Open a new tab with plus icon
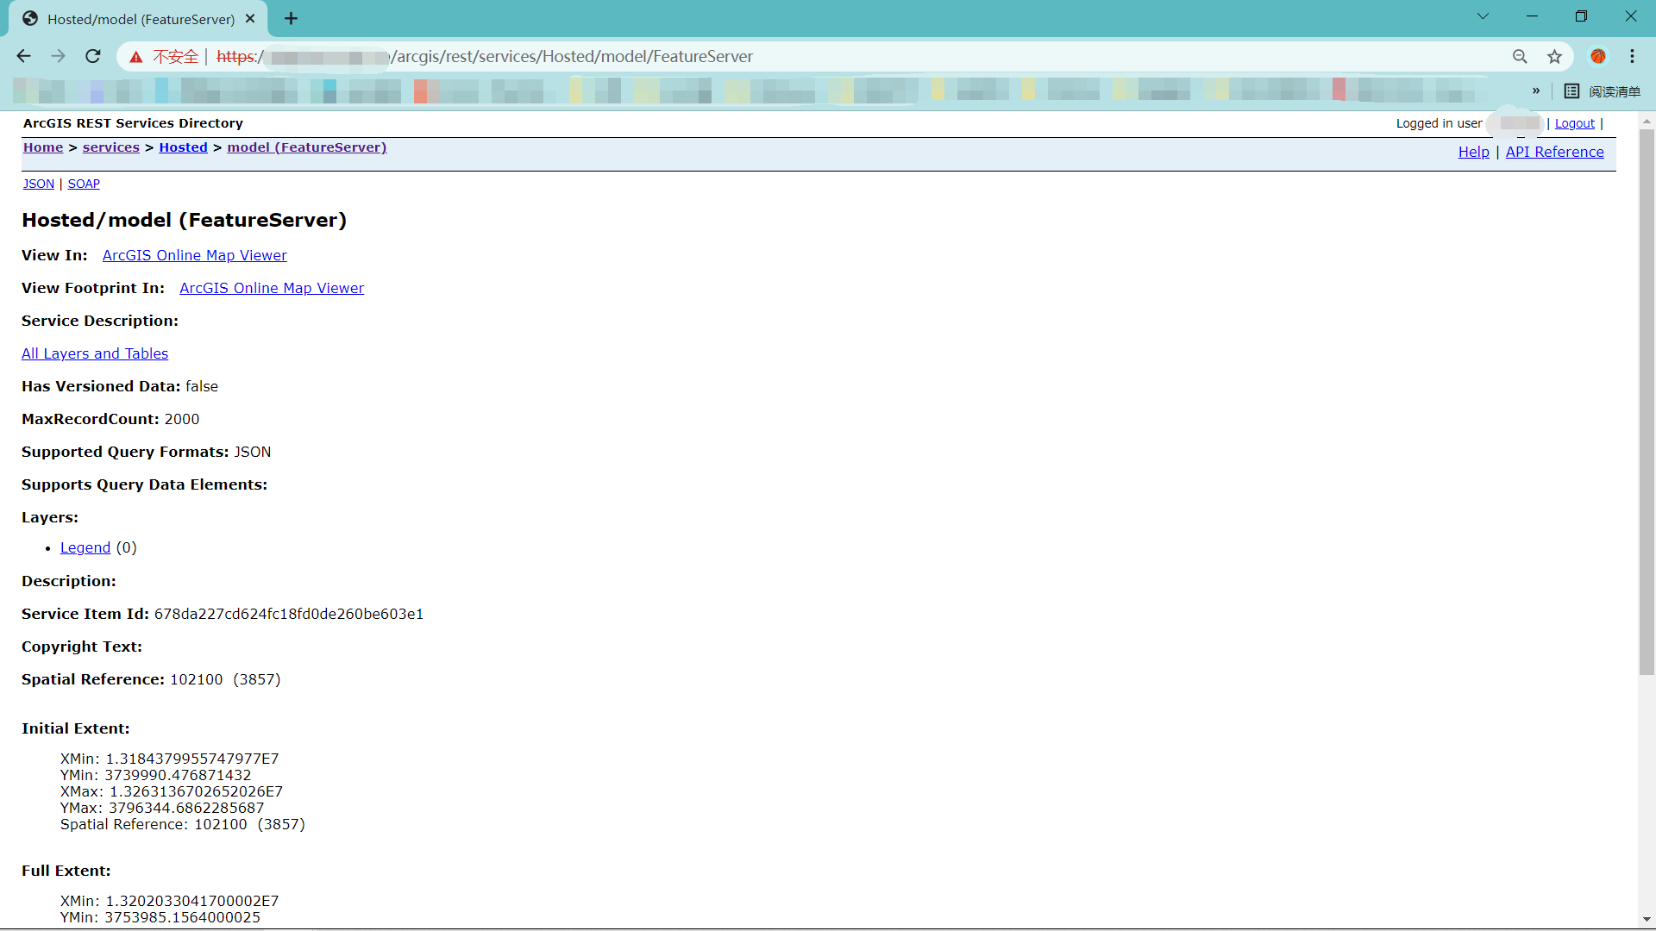The image size is (1656, 931). tap(292, 18)
